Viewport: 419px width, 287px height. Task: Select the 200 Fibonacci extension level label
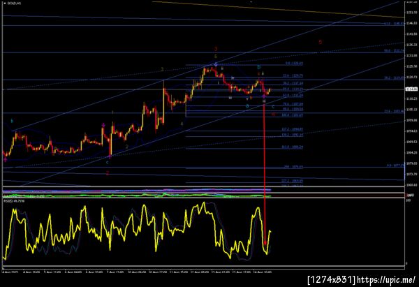click(x=293, y=167)
